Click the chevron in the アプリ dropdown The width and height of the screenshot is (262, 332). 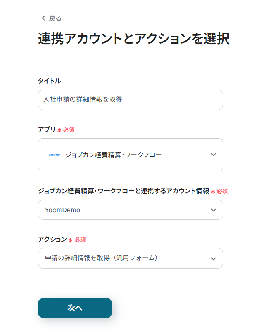pos(214,155)
